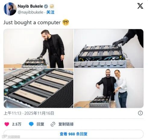Open the @nayibbukele handle
This screenshot has width=148, height=140.
(30, 12)
